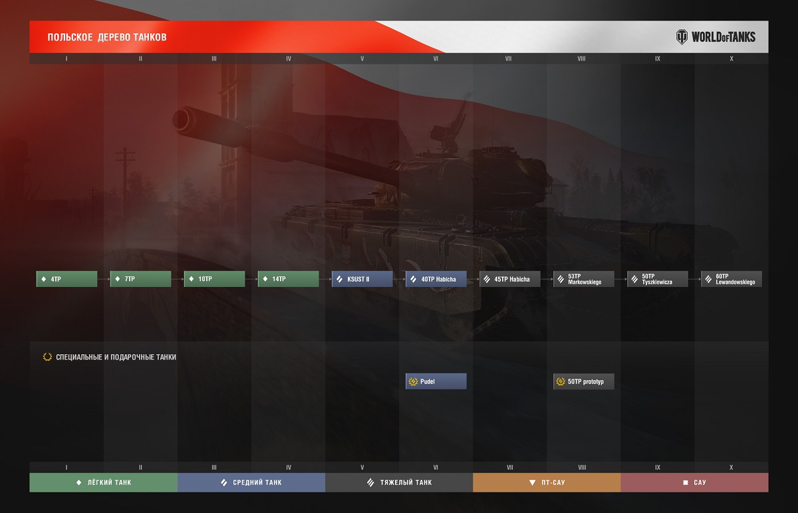798x513 pixels.
Task: Open the 10TP tank node
Action: coord(214,279)
